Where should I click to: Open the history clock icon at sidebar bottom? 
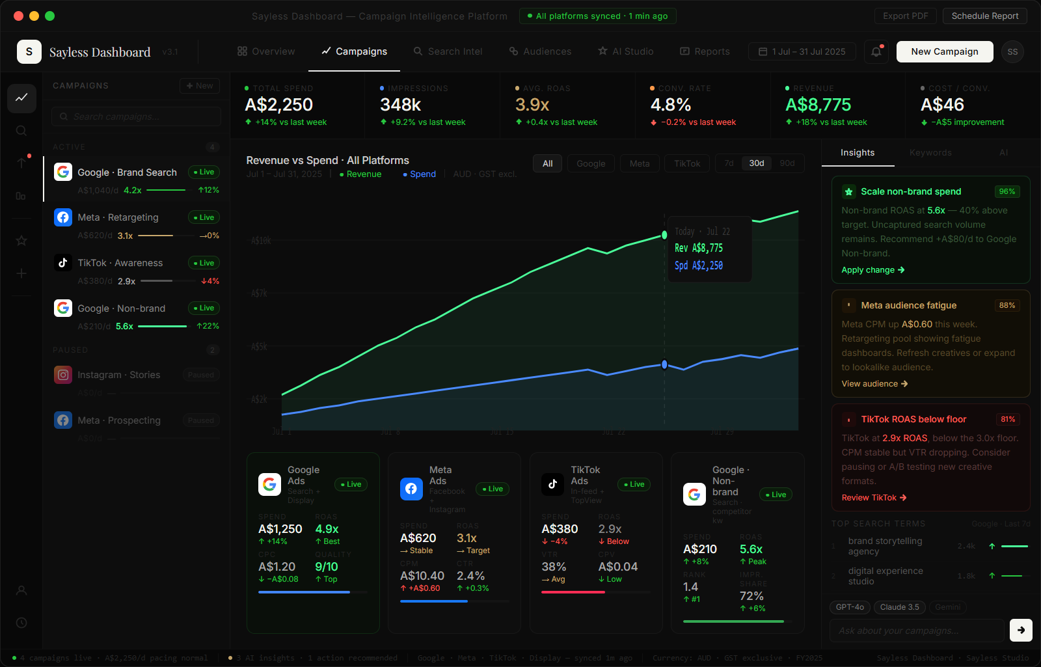[21, 623]
